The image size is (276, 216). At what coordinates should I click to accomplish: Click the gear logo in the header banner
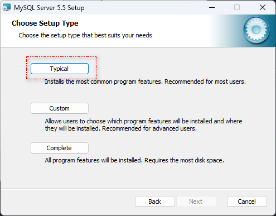point(256,30)
